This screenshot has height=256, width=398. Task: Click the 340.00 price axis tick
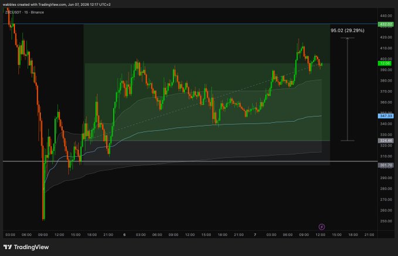click(x=386, y=124)
